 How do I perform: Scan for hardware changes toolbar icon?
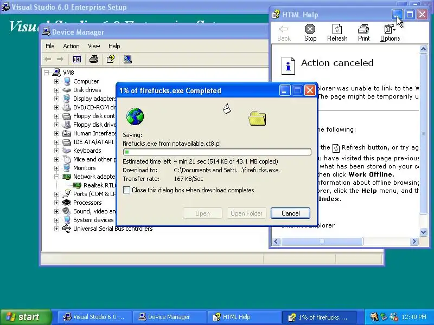[127, 59]
